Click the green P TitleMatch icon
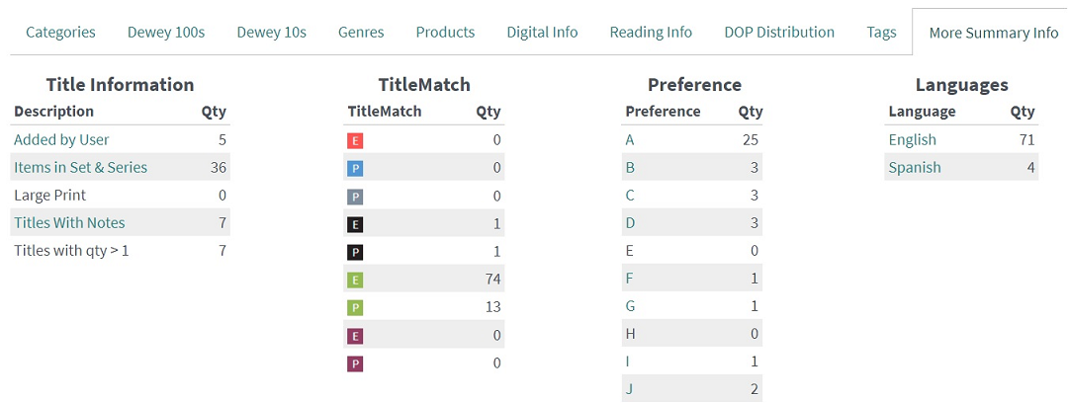The height and width of the screenshot is (403, 1068). coord(354,308)
